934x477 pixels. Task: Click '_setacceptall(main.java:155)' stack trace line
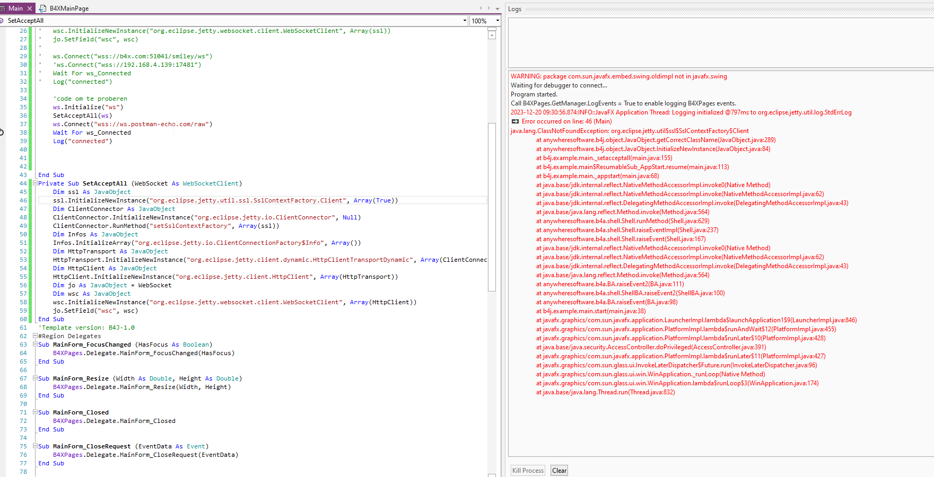tap(604, 158)
